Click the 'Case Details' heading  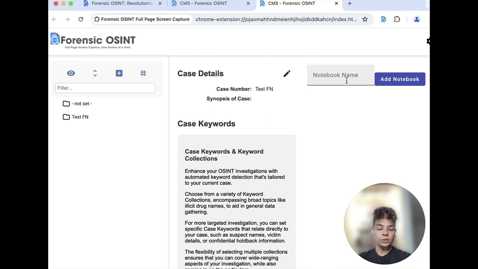tap(201, 74)
